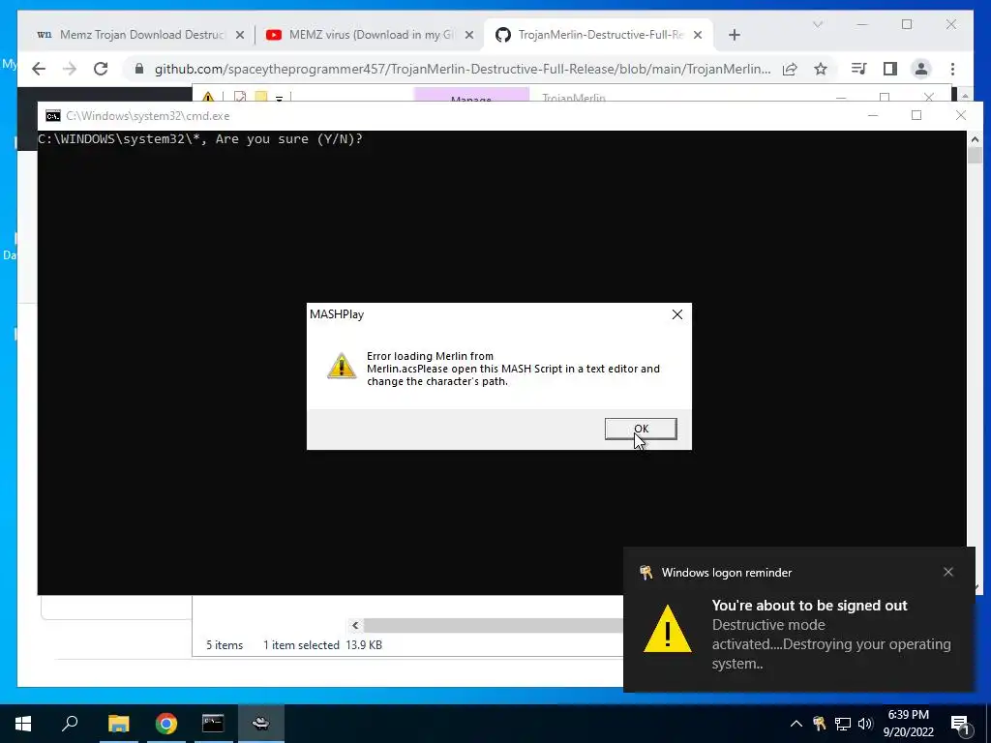Close the MASHPlay dialog with X

pyautogui.click(x=676, y=314)
